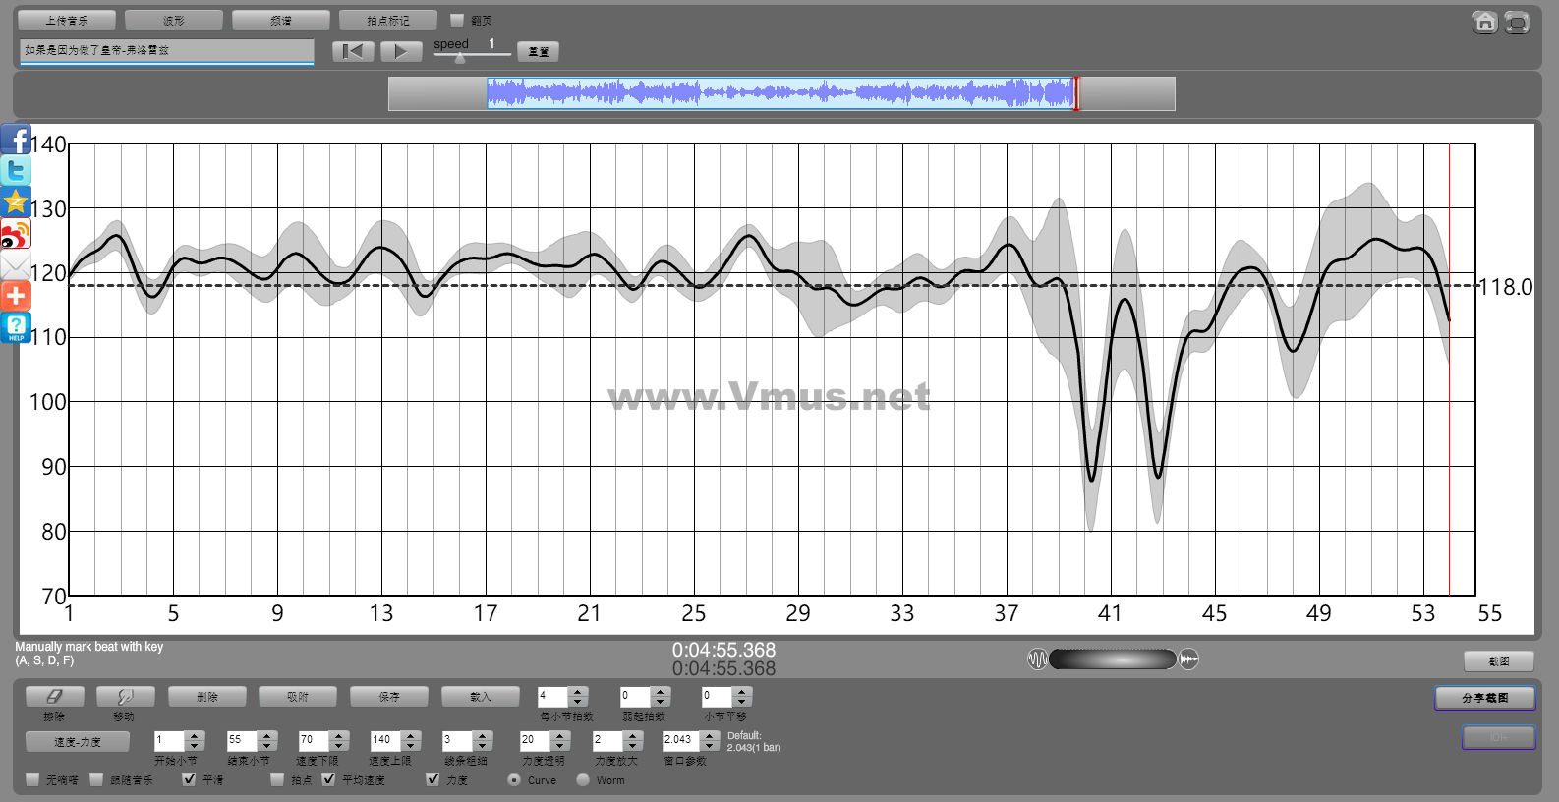This screenshot has width=1559, height=802.
Task: Share via the Weibo icon
Action: [16, 234]
